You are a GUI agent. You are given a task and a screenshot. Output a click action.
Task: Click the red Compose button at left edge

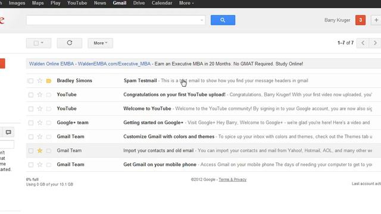2,64
